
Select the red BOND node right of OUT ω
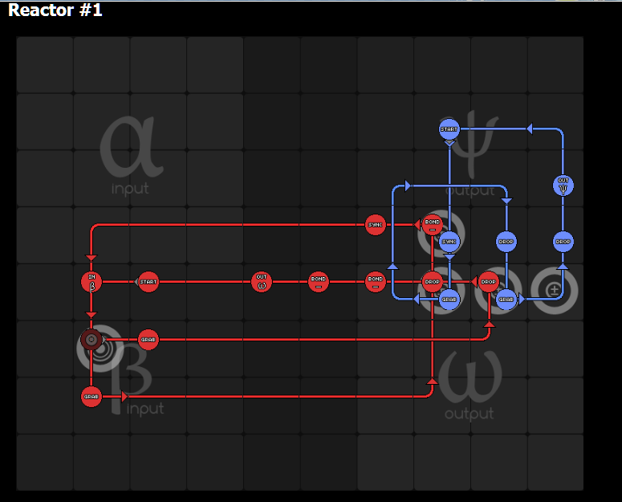pyautogui.click(x=318, y=282)
